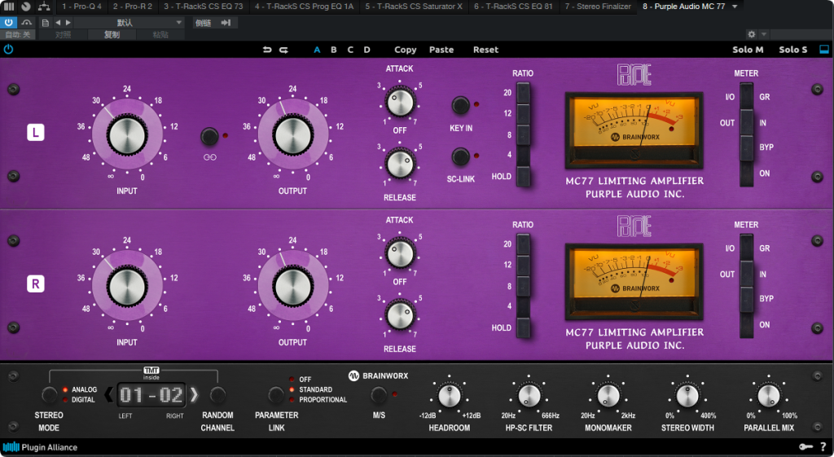This screenshot has width=834, height=457.
Task: Click the 自动: 关 automation button
Action: coord(18,34)
